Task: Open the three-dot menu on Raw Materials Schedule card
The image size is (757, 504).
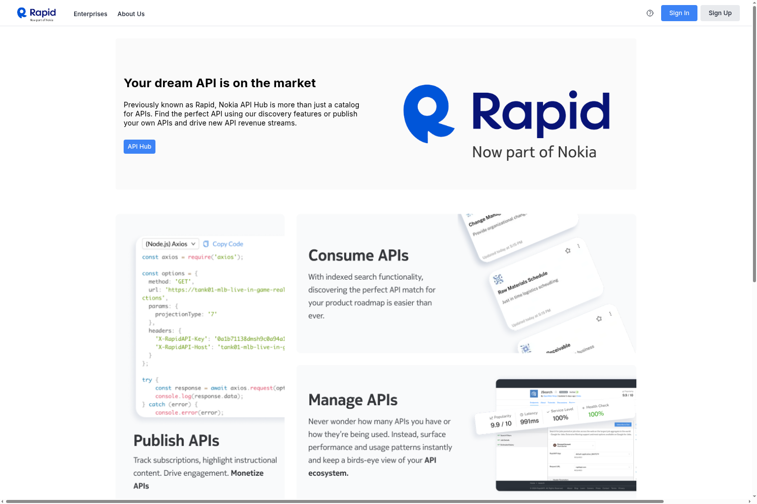Action: tap(579, 246)
